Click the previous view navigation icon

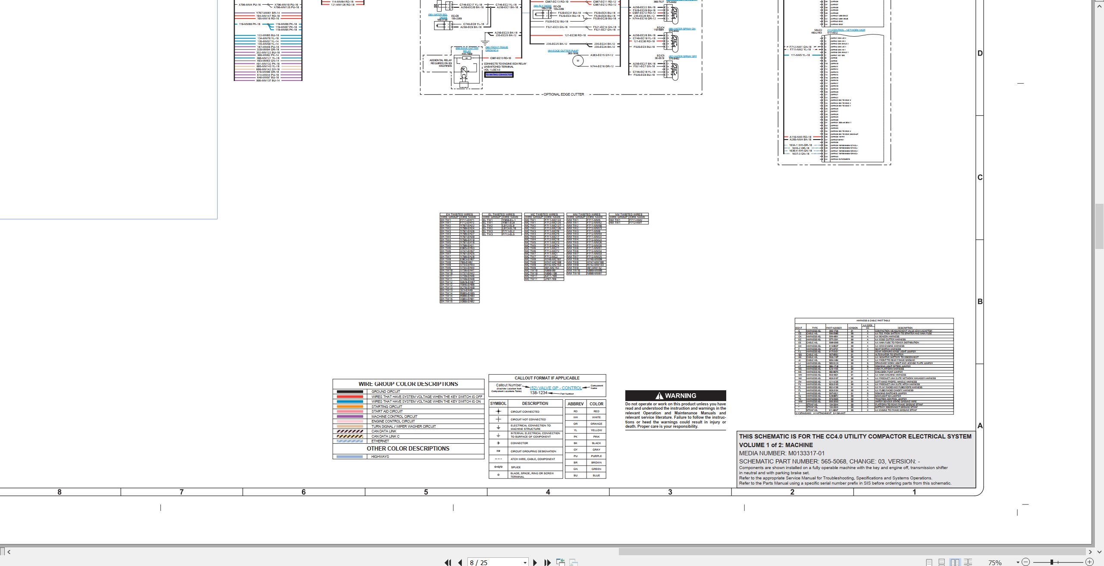coord(561,562)
